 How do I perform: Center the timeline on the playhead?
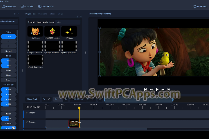[100, 99]
